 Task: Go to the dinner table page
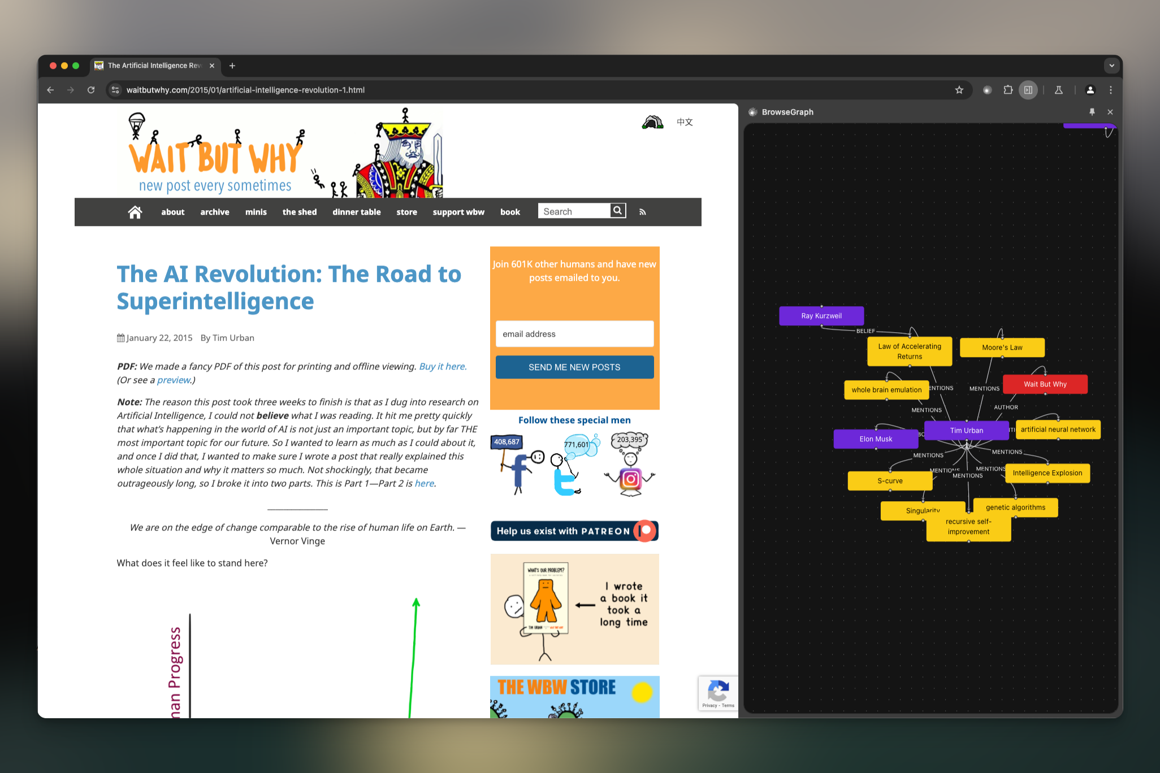point(356,212)
